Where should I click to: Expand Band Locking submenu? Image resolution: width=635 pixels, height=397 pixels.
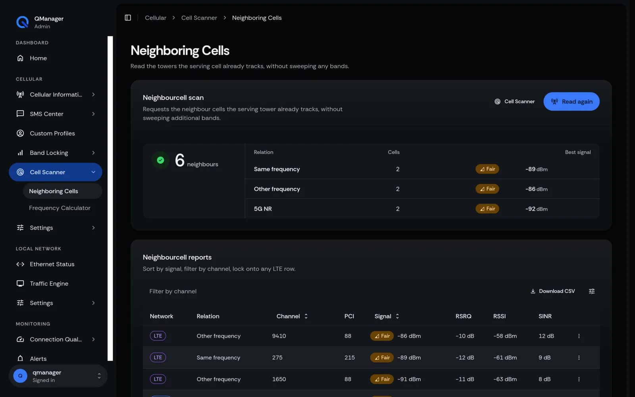pos(93,153)
